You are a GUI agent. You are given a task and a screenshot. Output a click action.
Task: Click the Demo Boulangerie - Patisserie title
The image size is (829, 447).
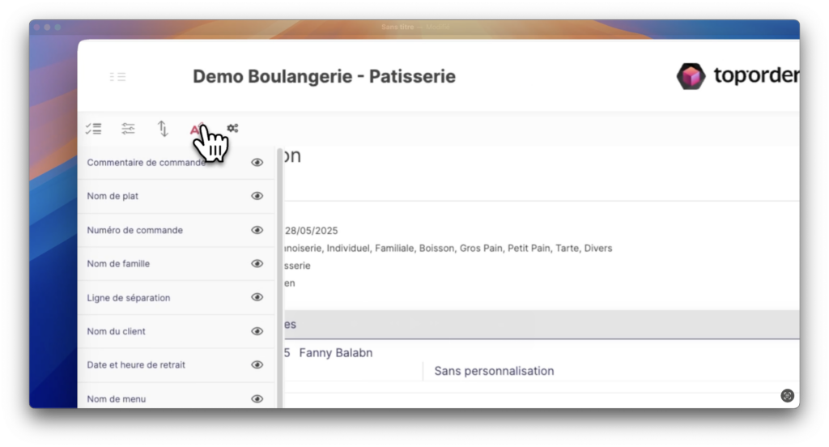click(x=324, y=77)
